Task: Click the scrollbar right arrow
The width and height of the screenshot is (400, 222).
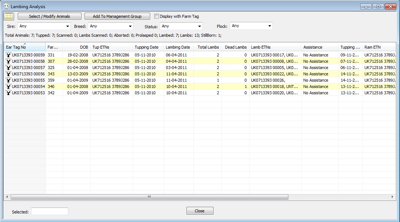Action: (392, 197)
